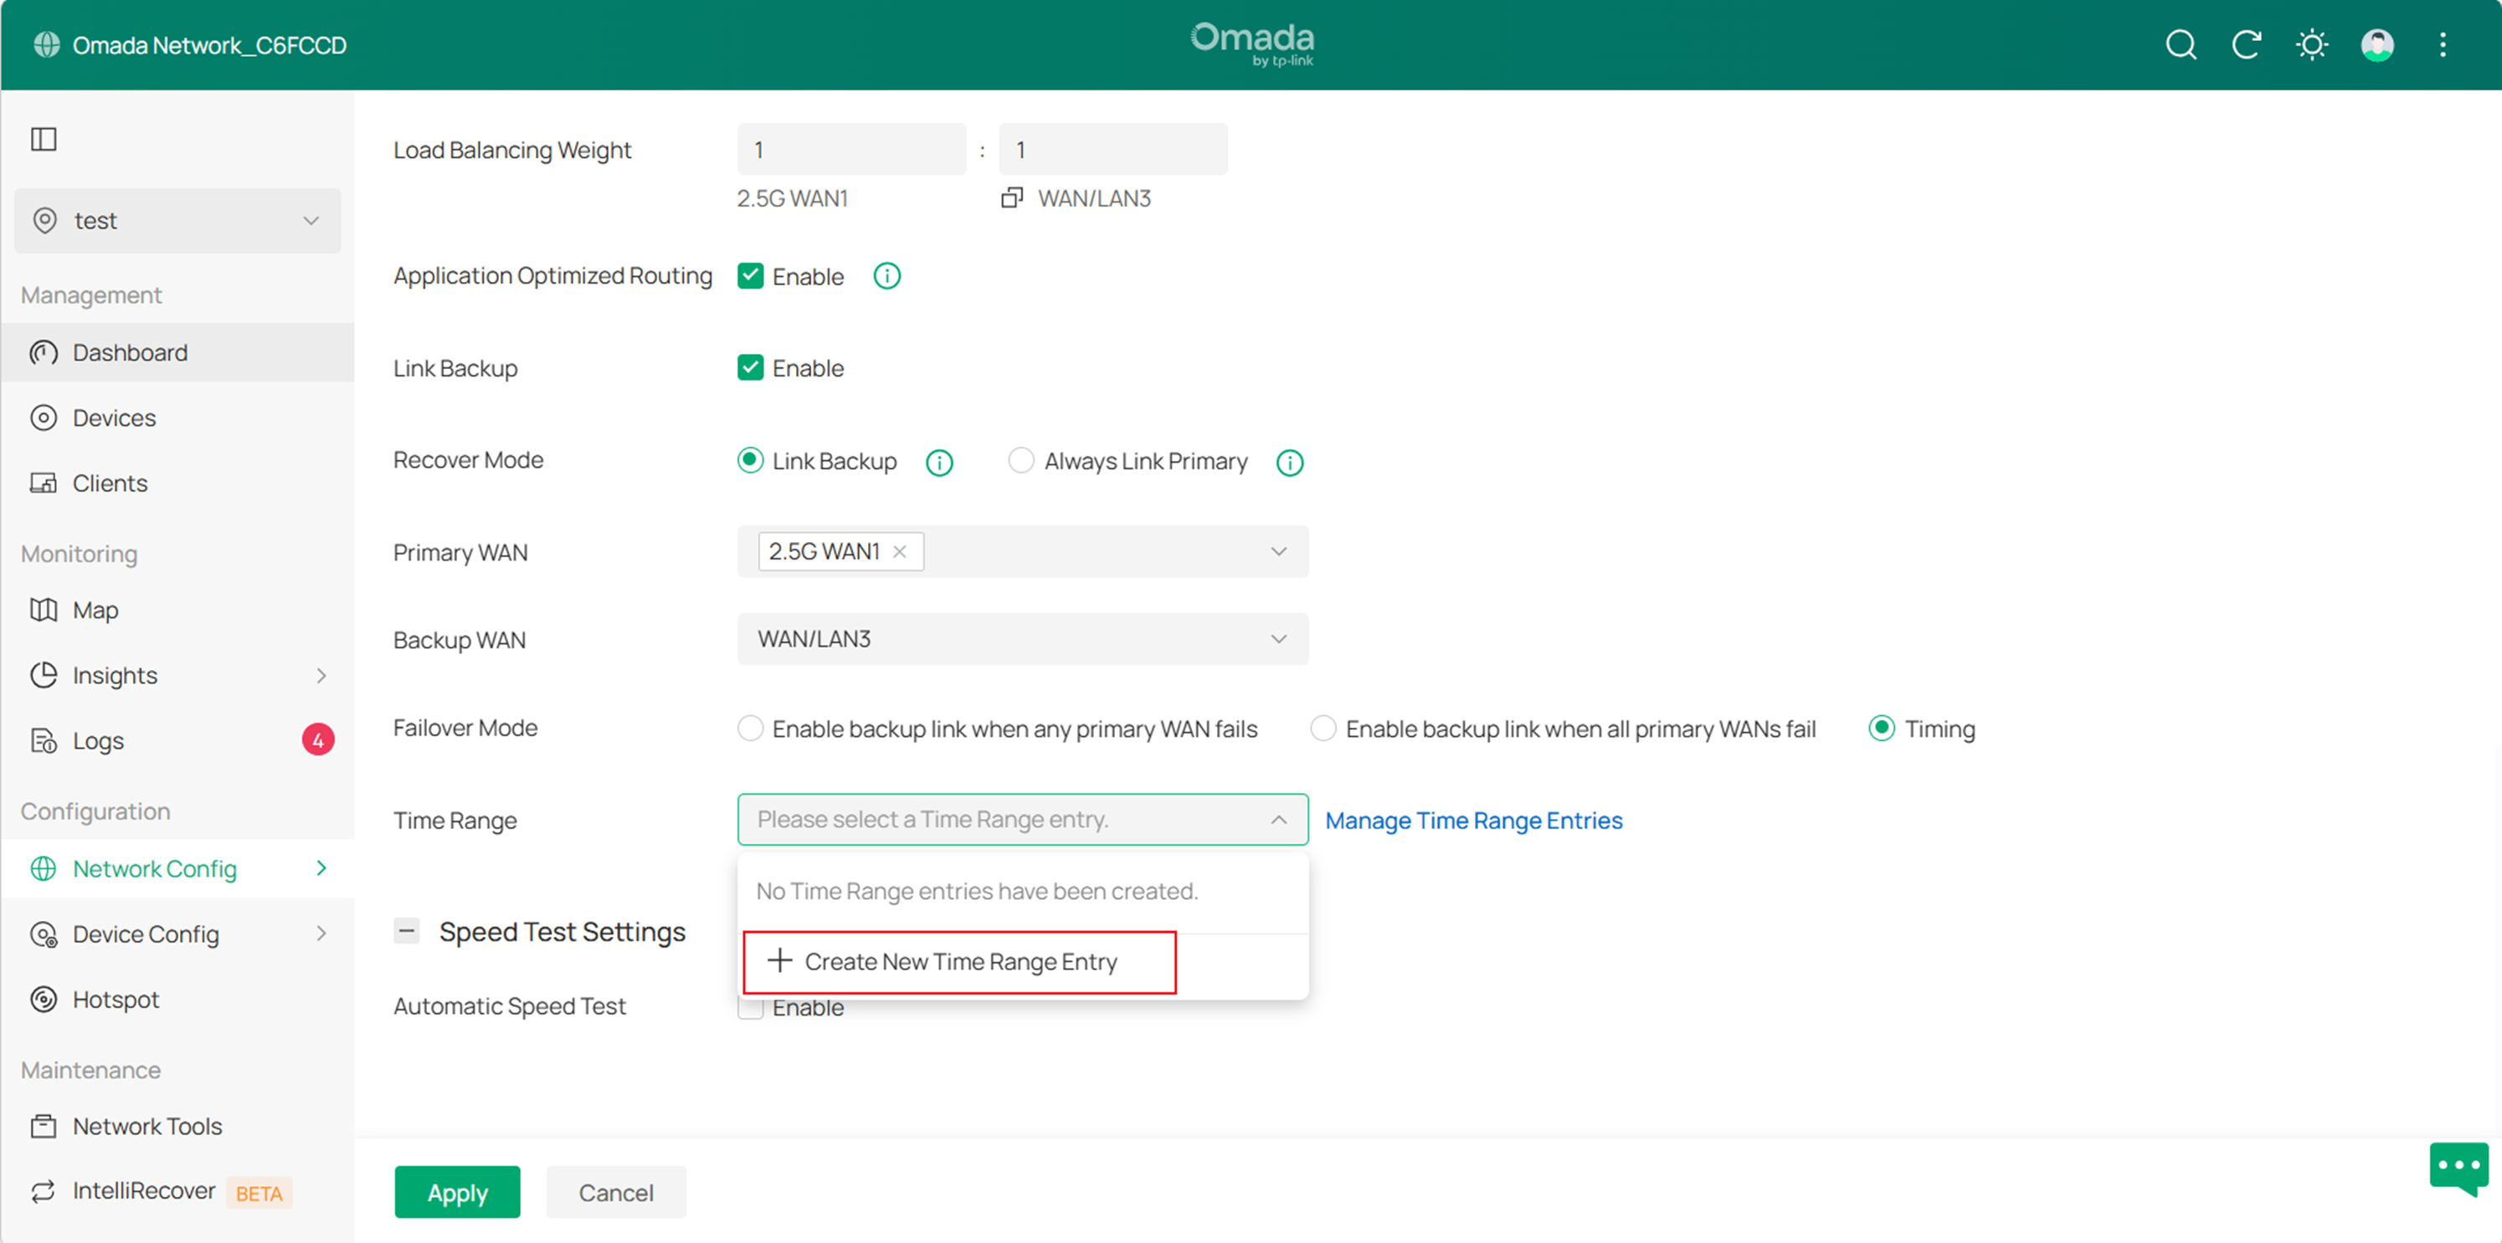Open Manage Time Range Entries link
This screenshot has height=1243, width=2502.
click(1473, 821)
